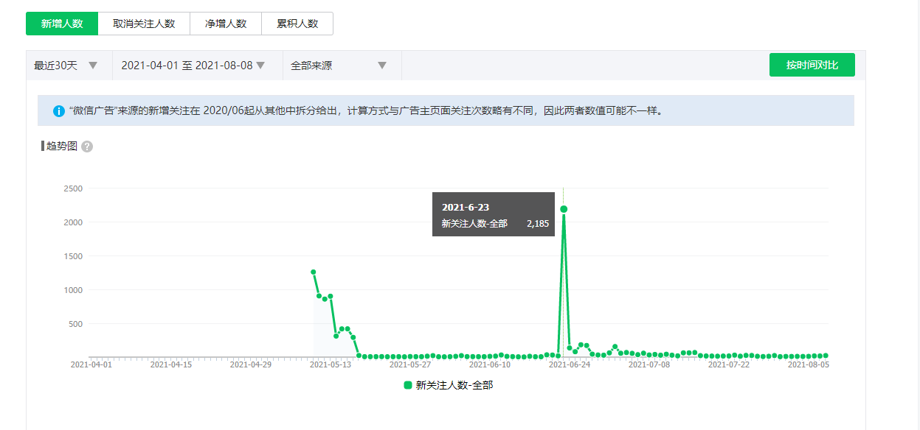Switch to the 新增人数 tab

(62, 24)
